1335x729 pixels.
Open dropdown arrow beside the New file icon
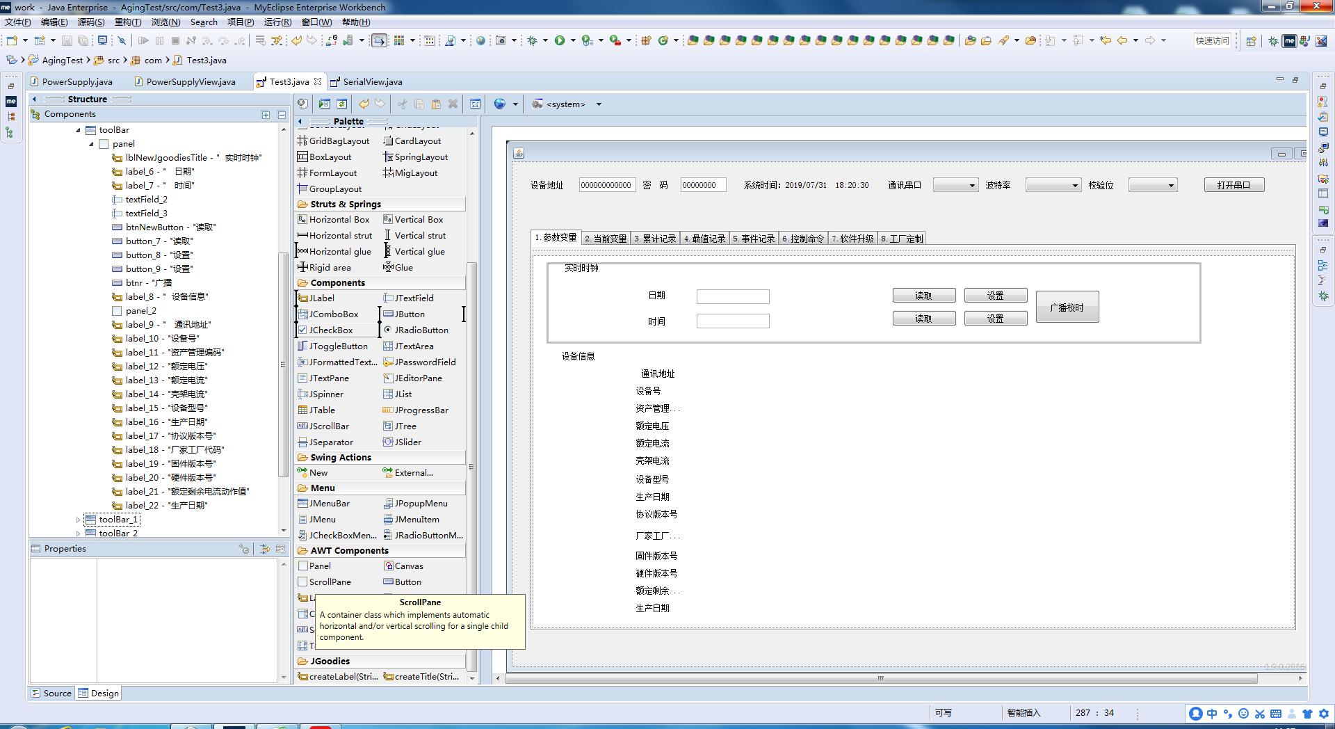coord(25,41)
